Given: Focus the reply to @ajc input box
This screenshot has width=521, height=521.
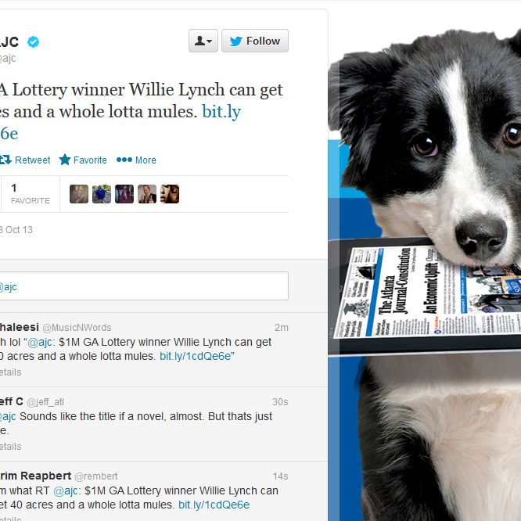Looking at the screenshot, I should coord(143,286).
